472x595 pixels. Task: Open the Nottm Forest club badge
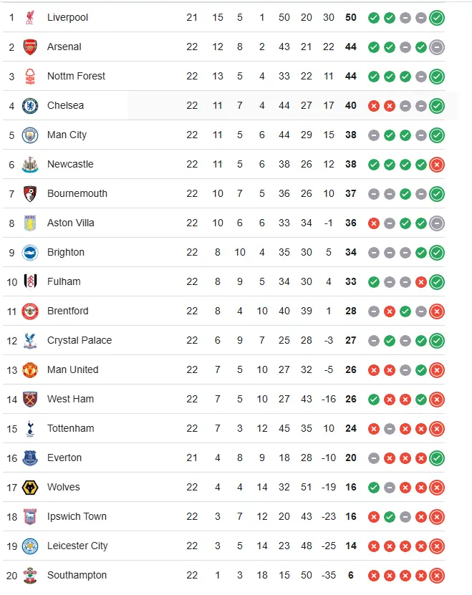(30, 76)
